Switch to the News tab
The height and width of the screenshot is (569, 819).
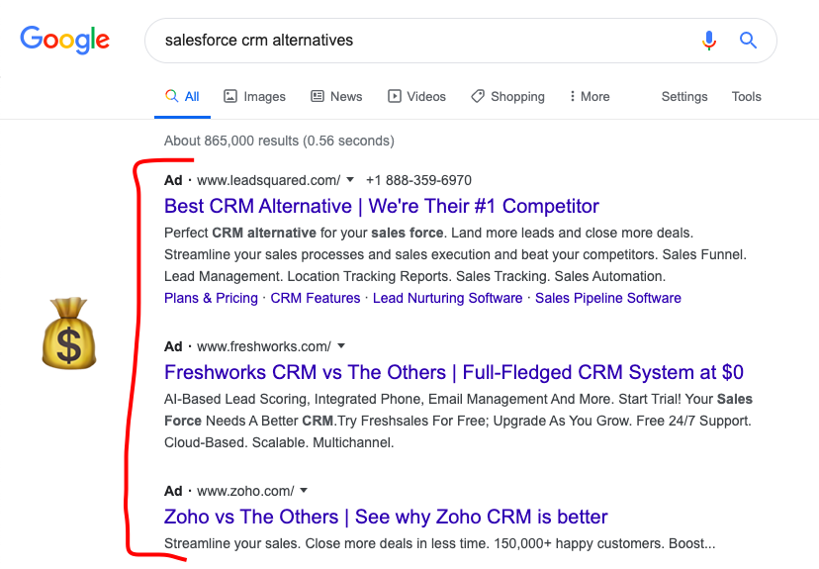336,97
